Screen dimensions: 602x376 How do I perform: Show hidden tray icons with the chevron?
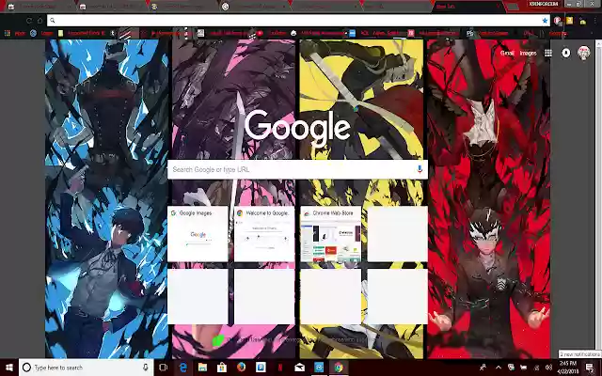tap(498, 368)
